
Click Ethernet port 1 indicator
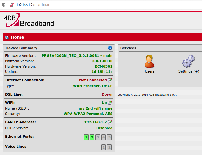86,137
